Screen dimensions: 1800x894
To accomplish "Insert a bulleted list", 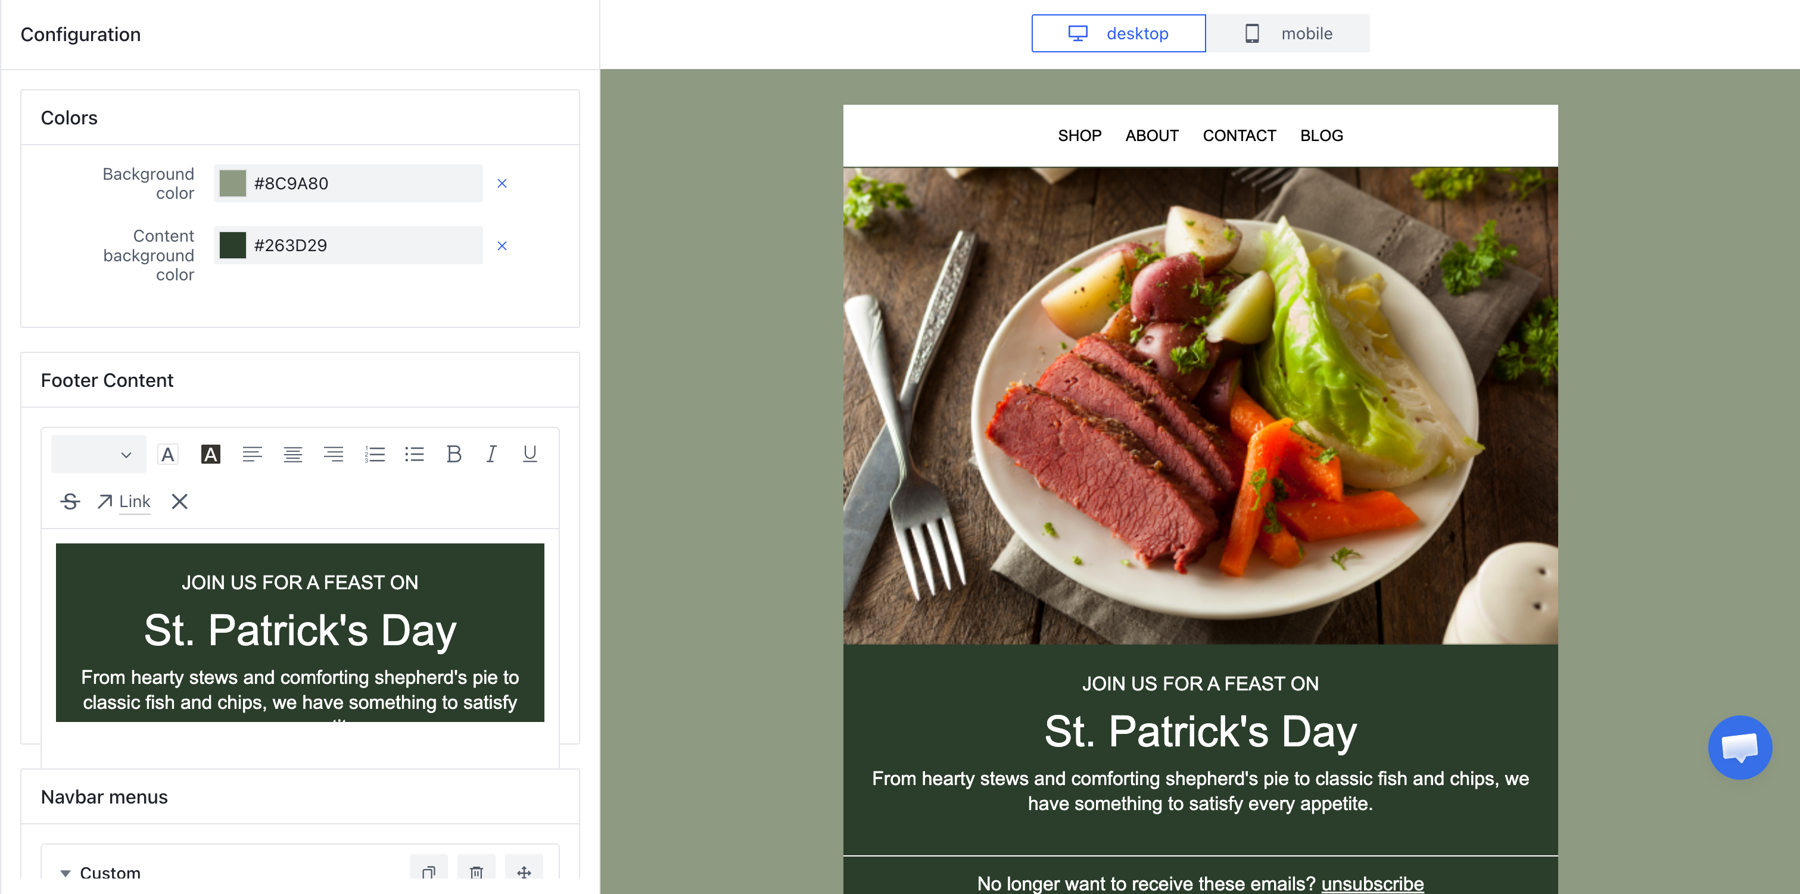I will click(x=415, y=455).
